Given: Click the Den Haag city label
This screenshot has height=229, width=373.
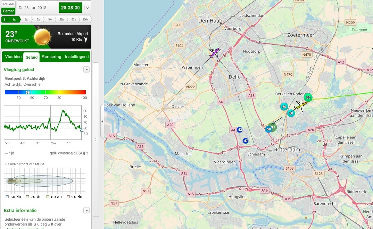Looking at the screenshot, I should [x=210, y=21].
